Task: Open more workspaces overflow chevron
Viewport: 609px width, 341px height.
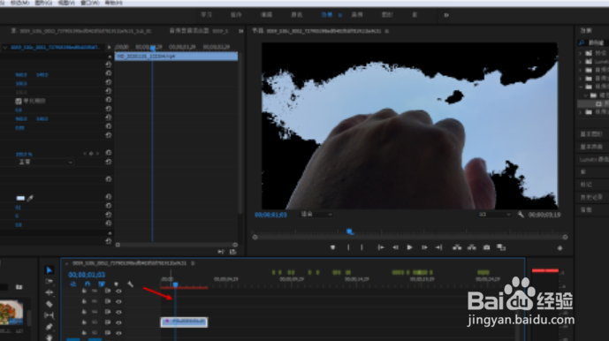Action: point(446,15)
